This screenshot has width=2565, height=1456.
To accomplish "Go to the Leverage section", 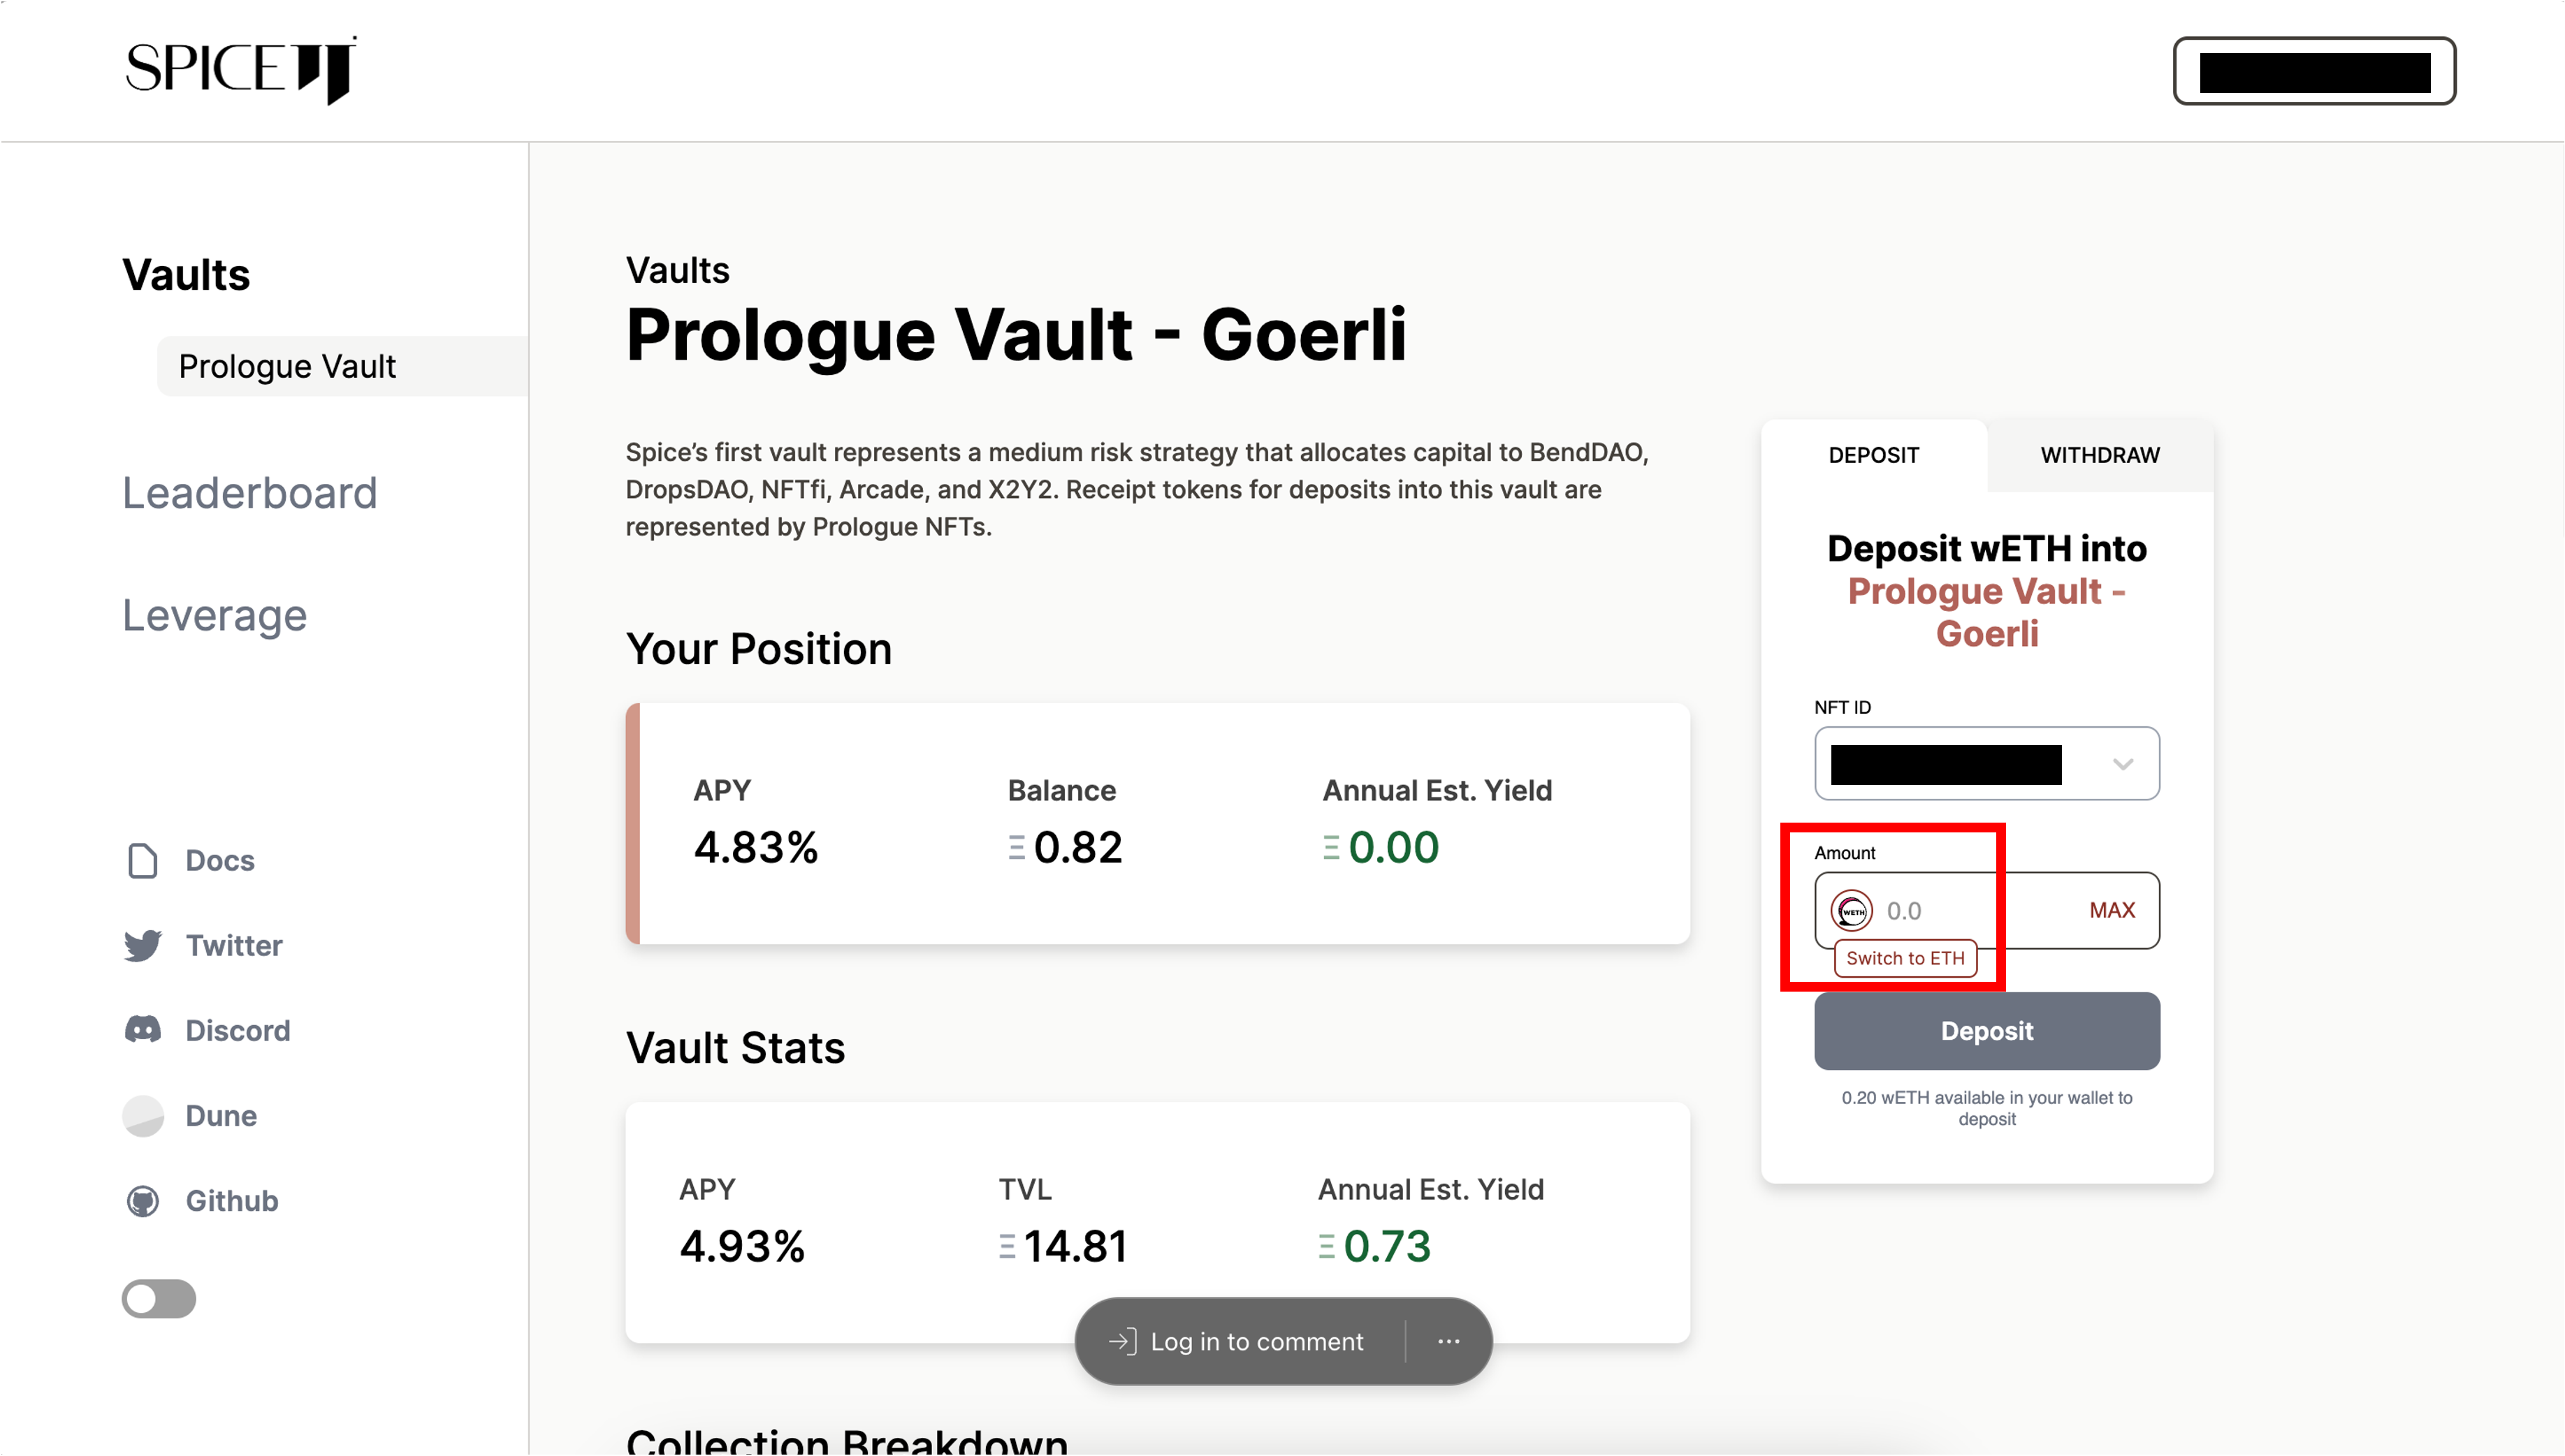I will pyautogui.click(x=214, y=615).
